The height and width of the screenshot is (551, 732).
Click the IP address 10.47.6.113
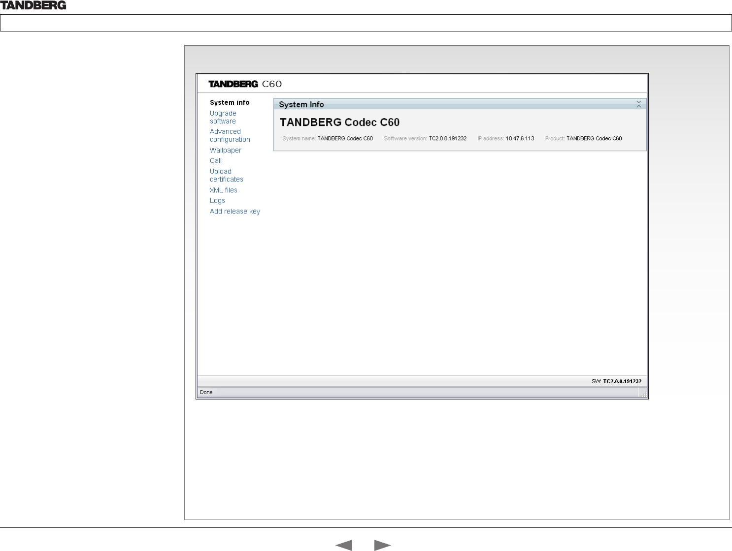(x=520, y=139)
